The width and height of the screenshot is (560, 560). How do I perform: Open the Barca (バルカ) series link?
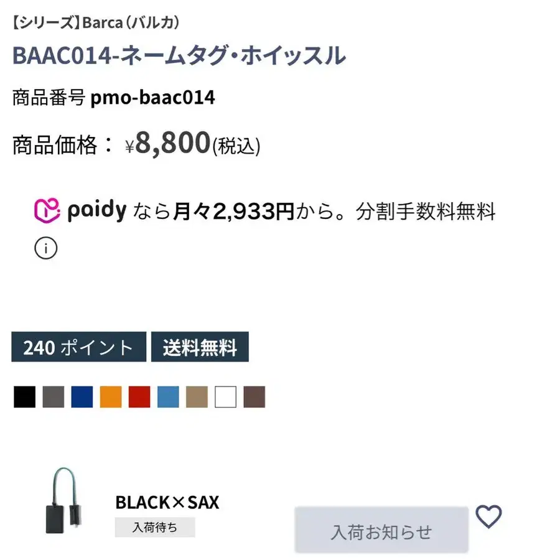point(96,23)
